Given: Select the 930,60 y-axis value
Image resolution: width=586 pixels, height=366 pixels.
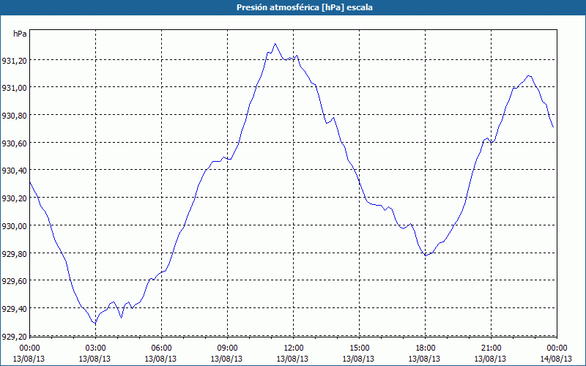Looking at the screenshot, I should (x=14, y=143).
